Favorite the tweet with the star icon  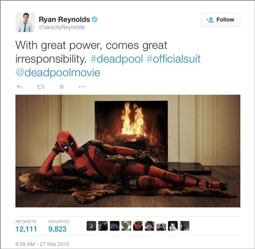pyautogui.click(x=62, y=86)
